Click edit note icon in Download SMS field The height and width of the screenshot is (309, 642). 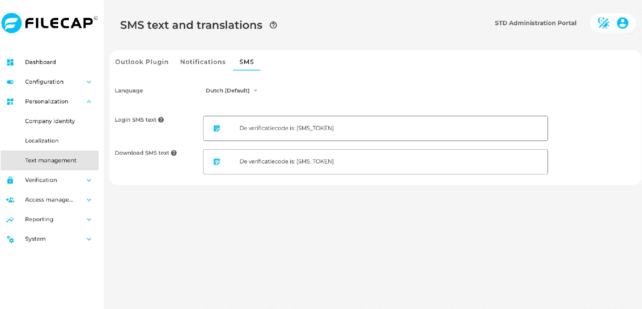tap(217, 162)
